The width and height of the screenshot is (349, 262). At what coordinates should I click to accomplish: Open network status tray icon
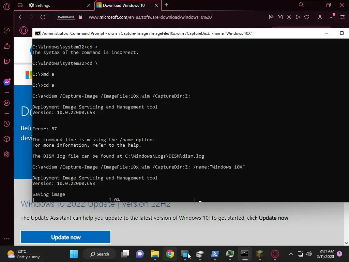301,254
